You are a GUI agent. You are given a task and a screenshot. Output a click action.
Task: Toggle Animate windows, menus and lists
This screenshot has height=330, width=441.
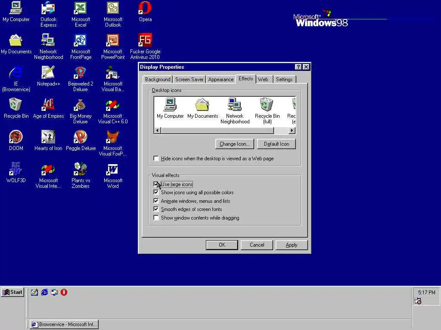pos(156,201)
